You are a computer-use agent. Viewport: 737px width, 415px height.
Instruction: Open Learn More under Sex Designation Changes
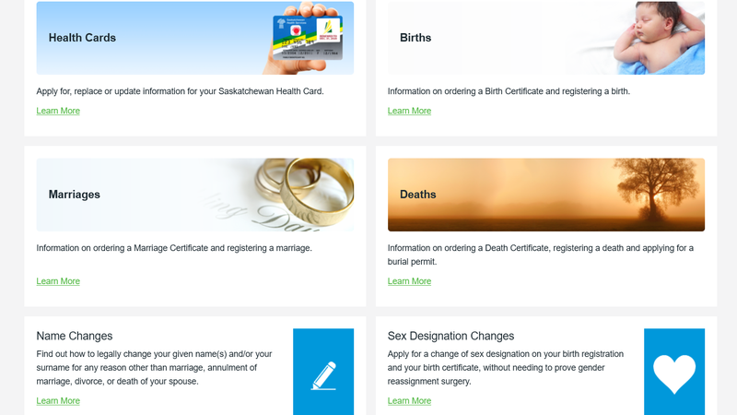409,400
